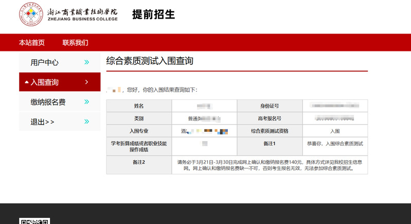411x224 pixels.
Task: Open 联系我们 in the red navigation bar
Action: tap(75, 43)
